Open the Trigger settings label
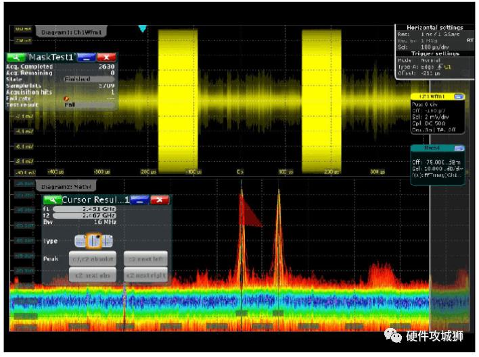 click(x=435, y=53)
